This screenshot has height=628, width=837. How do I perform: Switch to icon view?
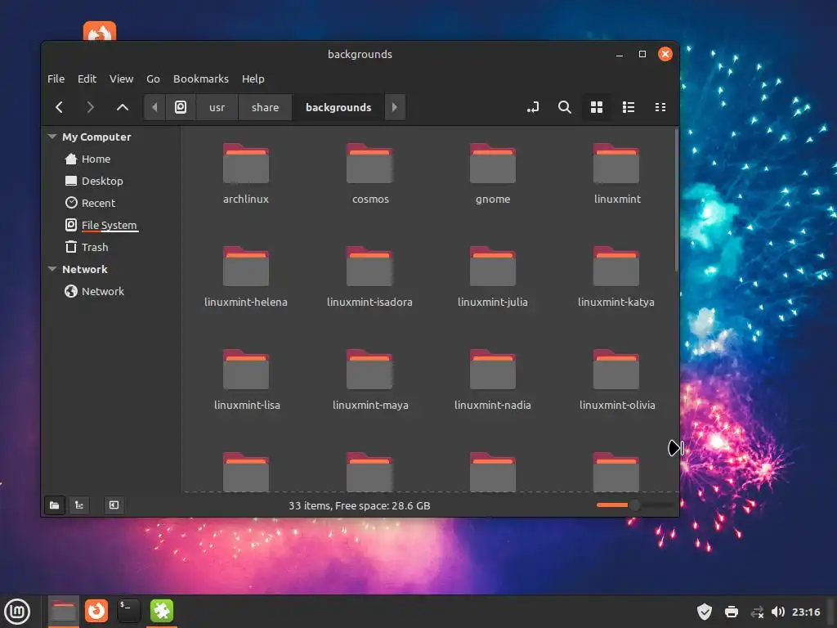click(596, 107)
